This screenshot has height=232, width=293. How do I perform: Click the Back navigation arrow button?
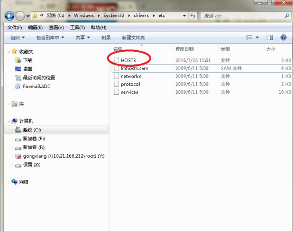(10, 16)
